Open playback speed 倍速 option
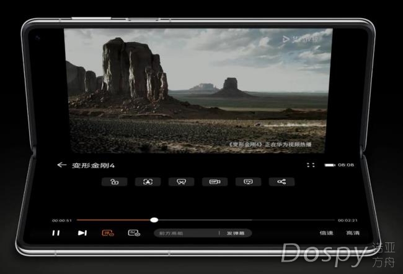The width and height of the screenshot is (403, 274). pos(326,233)
